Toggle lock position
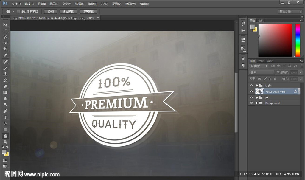Image resolution: width=305 pixels, height=180 pixels. pyautogui.click(x=270, y=79)
